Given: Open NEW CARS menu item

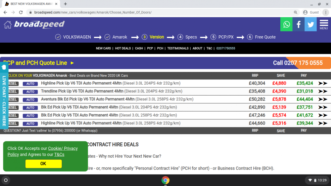Looking at the screenshot, I should click(103, 49).
